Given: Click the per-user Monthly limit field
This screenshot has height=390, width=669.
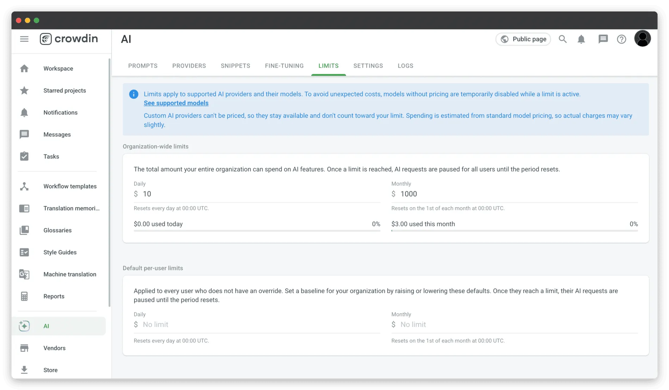Looking at the screenshot, I should click(514, 324).
